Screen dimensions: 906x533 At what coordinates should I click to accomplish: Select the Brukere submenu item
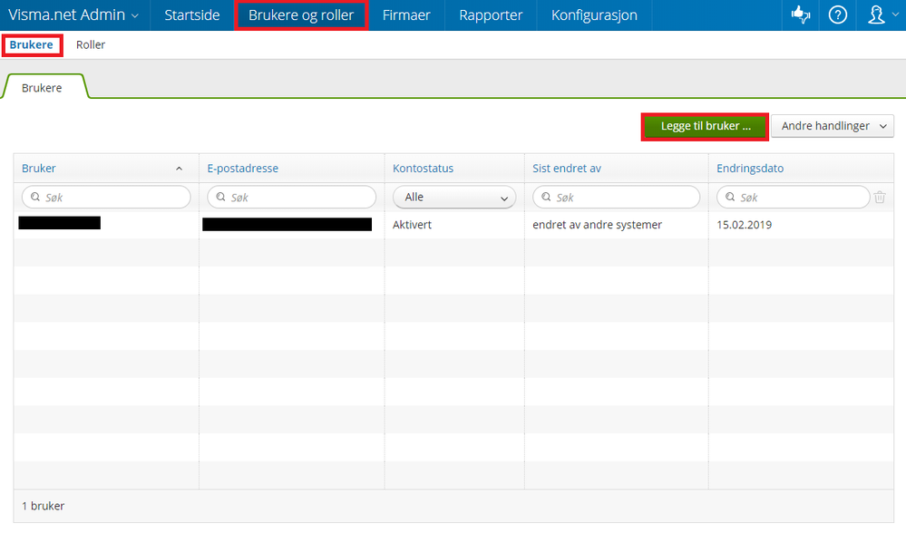pos(31,45)
